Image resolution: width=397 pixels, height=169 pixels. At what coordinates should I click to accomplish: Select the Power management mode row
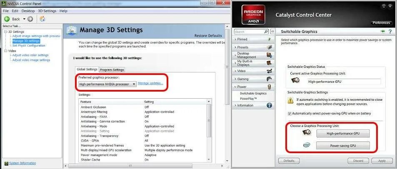coord(143,155)
